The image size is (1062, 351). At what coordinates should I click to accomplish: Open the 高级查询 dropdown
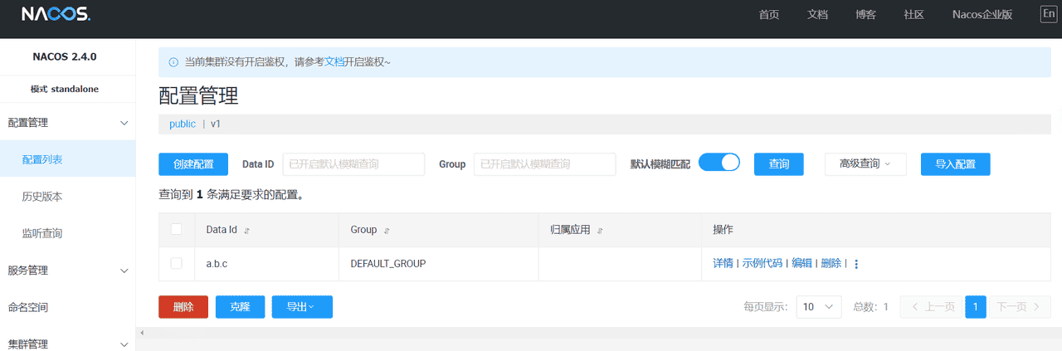click(x=865, y=164)
